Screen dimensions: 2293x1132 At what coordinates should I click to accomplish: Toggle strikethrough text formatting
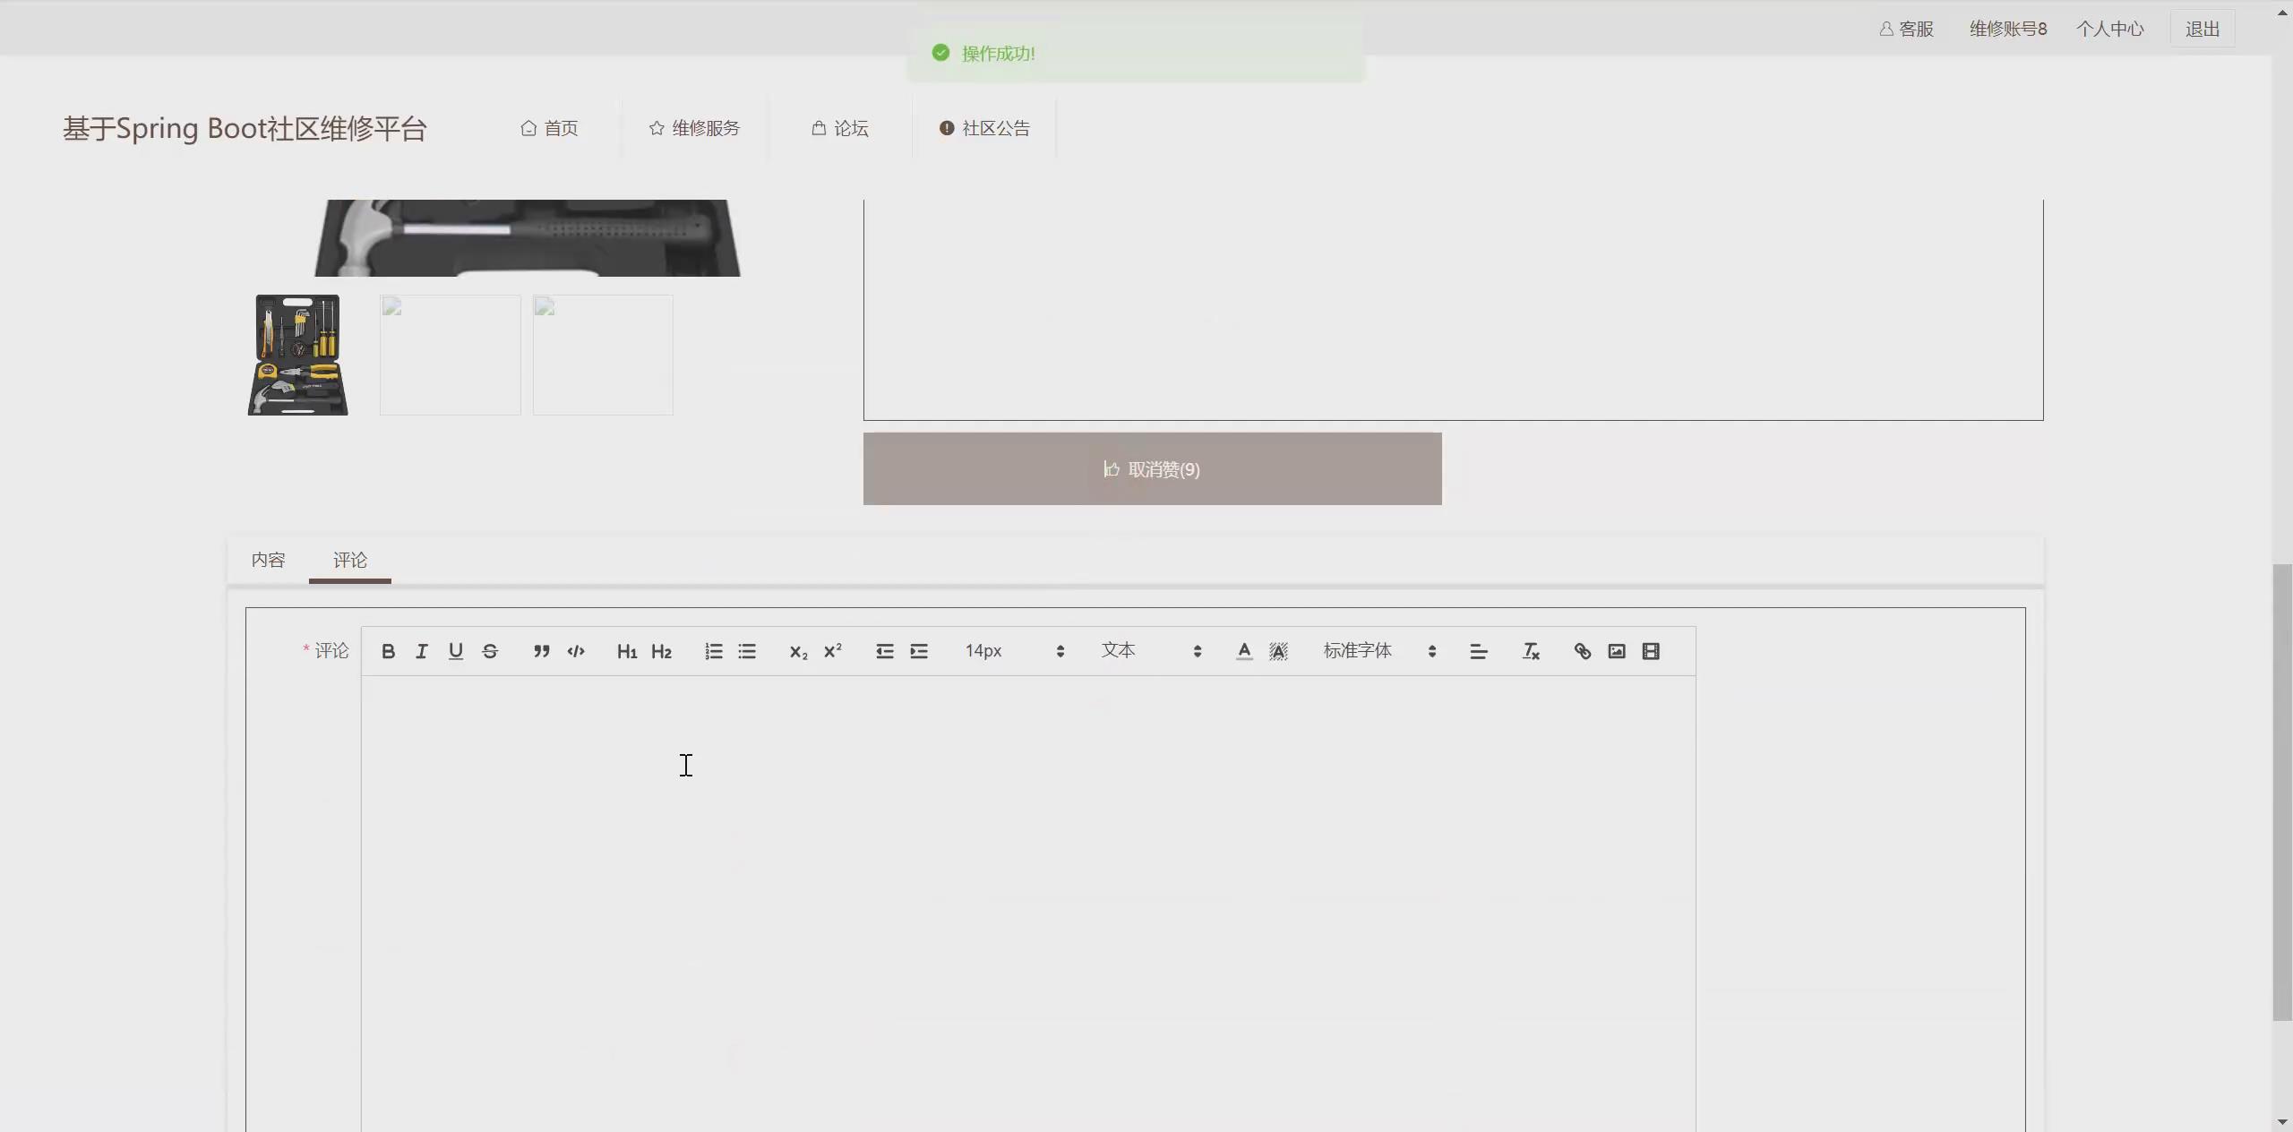(490, 651)
